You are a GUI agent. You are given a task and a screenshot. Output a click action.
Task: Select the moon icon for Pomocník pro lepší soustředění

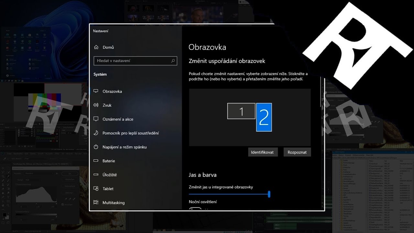(96, 133)
